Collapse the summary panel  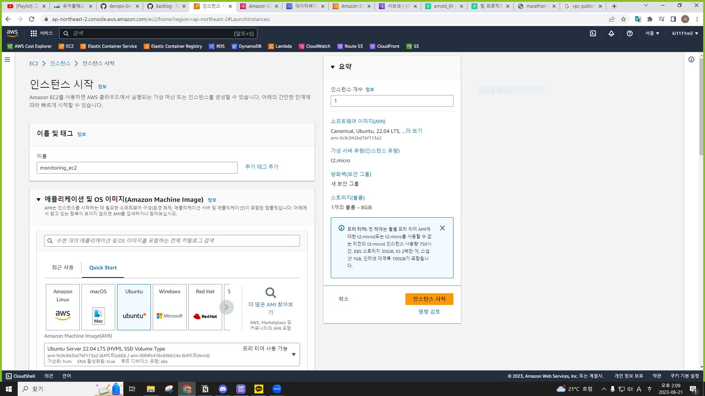[x=333, y=67]
